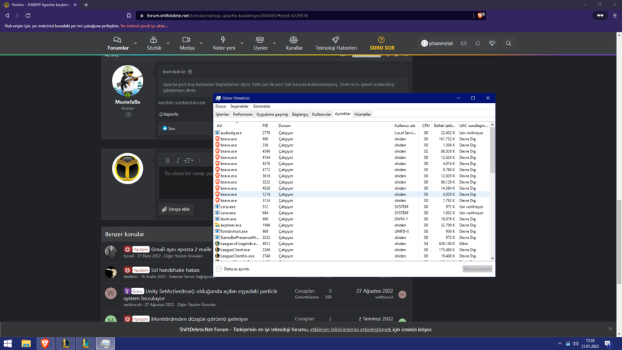Open the Windows Start menu
Image resolution: width=622 pixels, height=350 pixels.
[8, 343]
